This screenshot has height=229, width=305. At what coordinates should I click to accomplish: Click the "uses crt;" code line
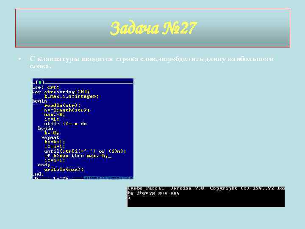tap(45, 87)
